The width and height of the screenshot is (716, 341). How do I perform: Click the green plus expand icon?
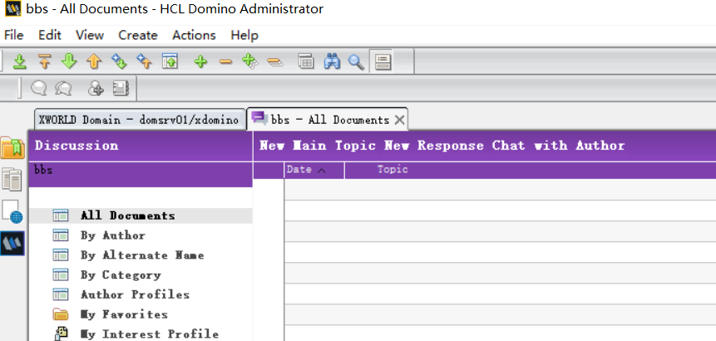coord(200,62)
